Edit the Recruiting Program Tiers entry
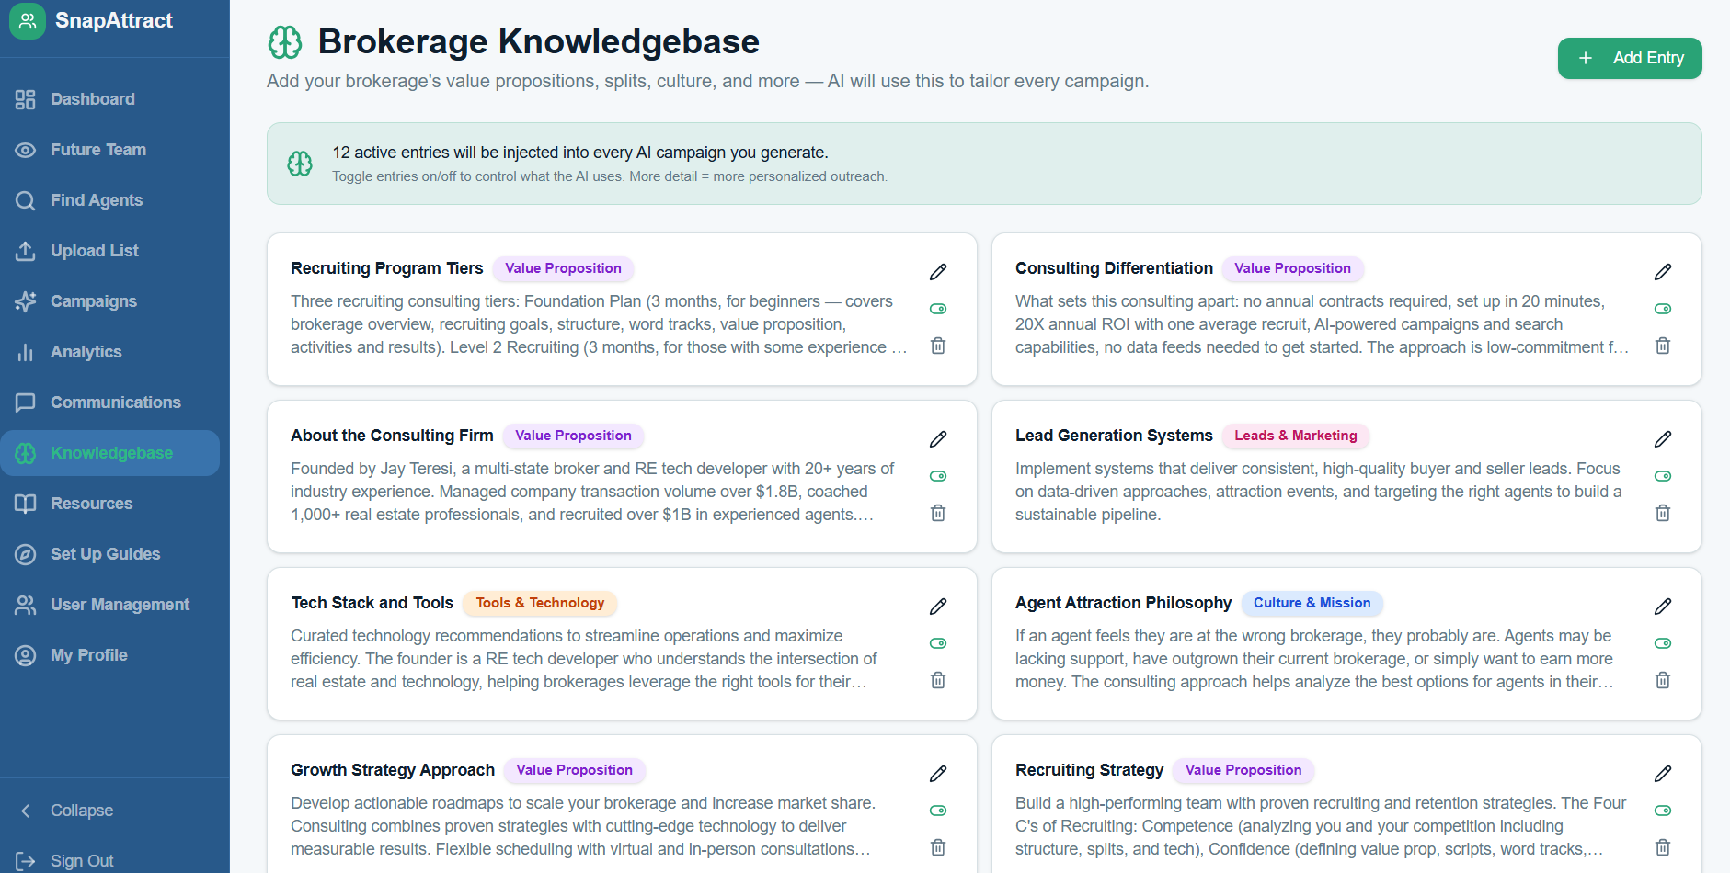The image size is (1730, 873). (x=938, y=272)
